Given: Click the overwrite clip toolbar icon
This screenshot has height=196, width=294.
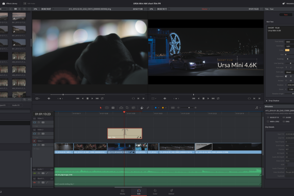Looking at the screenshot, I should 127,108.
